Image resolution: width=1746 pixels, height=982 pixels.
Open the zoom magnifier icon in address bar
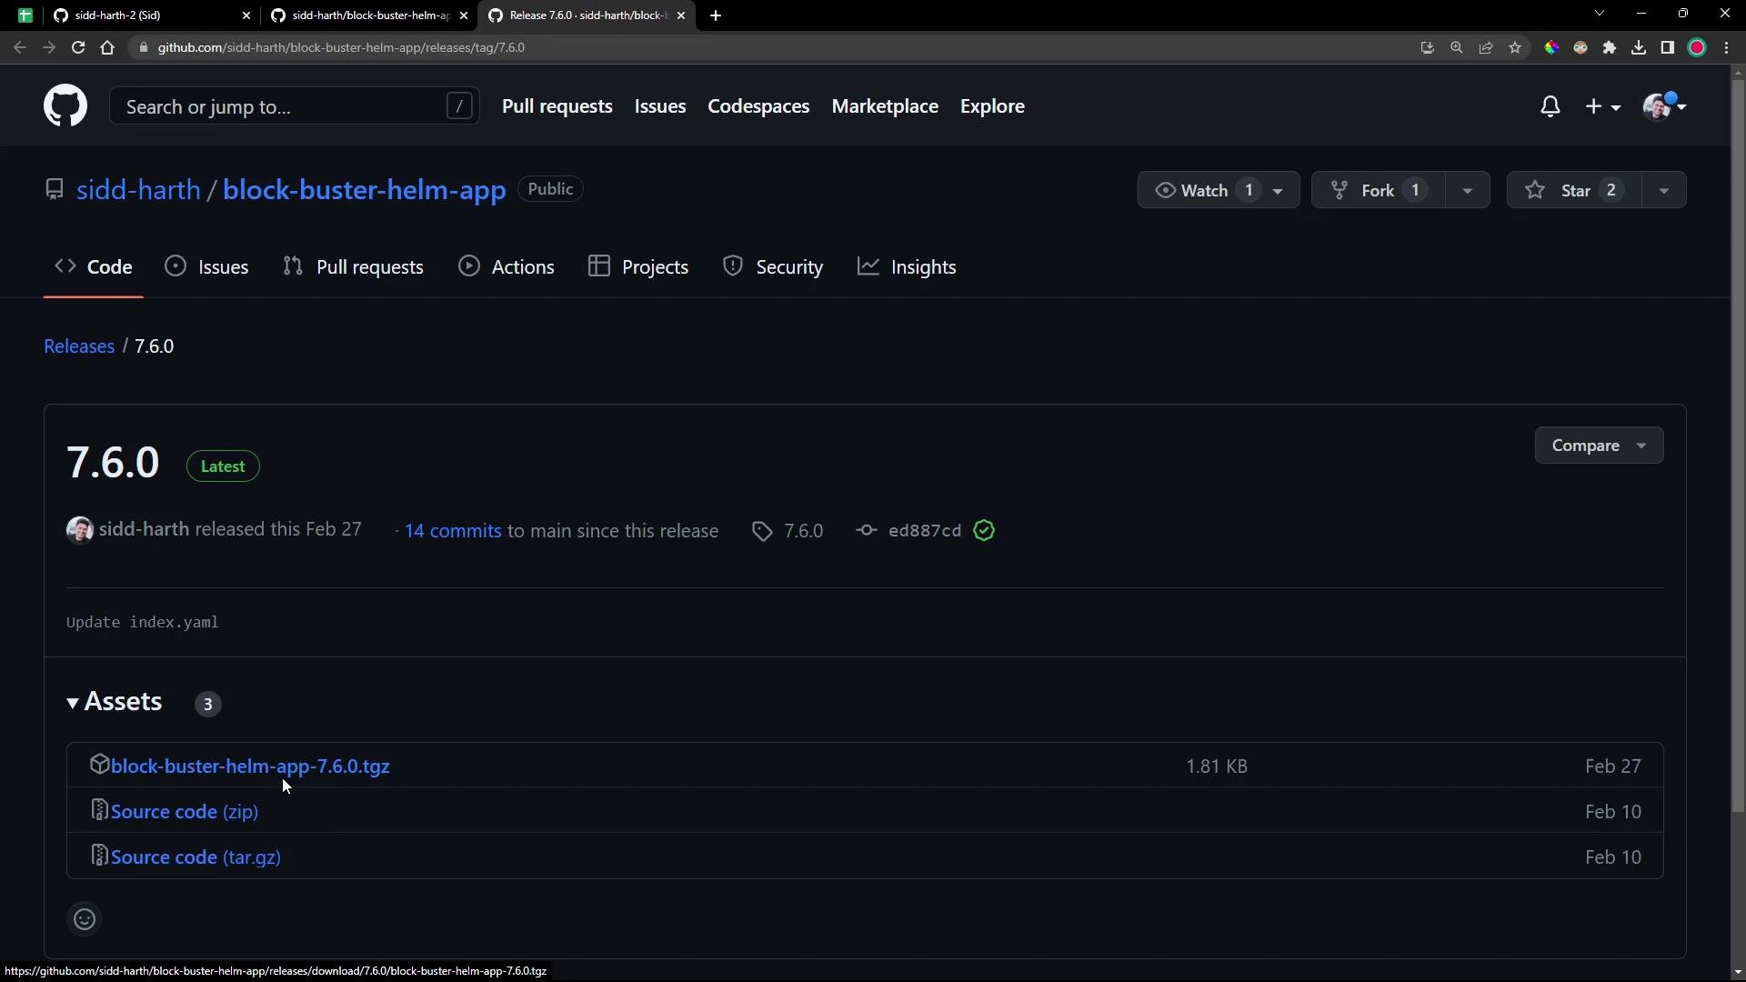1457,47
